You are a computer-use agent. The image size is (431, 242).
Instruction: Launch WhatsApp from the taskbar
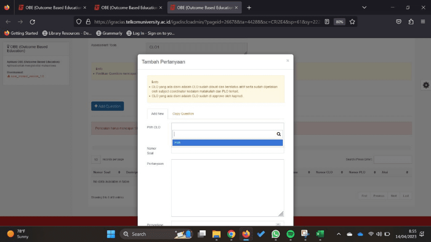coord(275,234)
